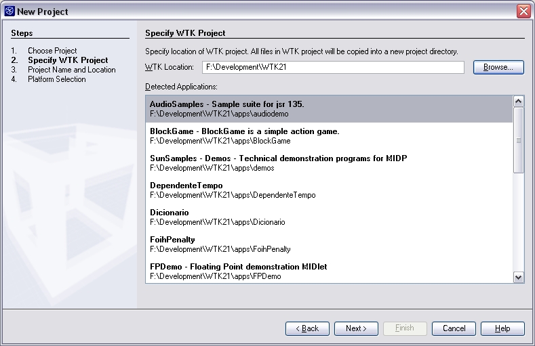The width and height of the screenshot is (535, 346).
Task: Click the Browse button for WTK location
Action: 498,67
